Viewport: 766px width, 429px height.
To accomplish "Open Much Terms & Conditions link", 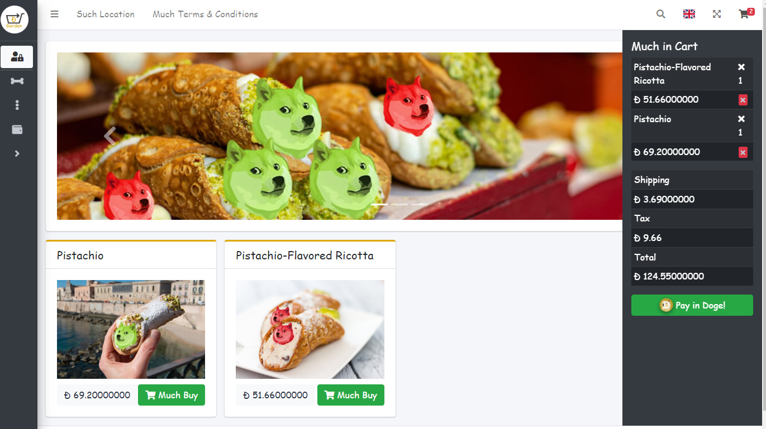I will [206, 15].
